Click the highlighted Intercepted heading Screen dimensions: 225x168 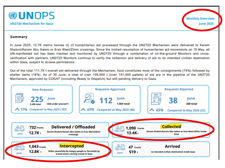pos(72,146)
